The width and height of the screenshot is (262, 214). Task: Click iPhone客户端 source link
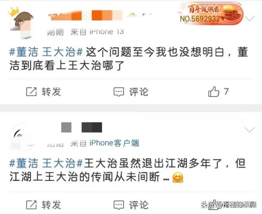pyautogui.click(x=114, y=143)
